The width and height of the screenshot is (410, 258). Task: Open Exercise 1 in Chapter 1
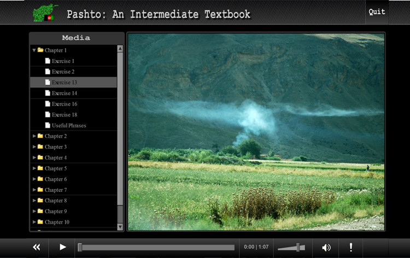tap(73, 61)
